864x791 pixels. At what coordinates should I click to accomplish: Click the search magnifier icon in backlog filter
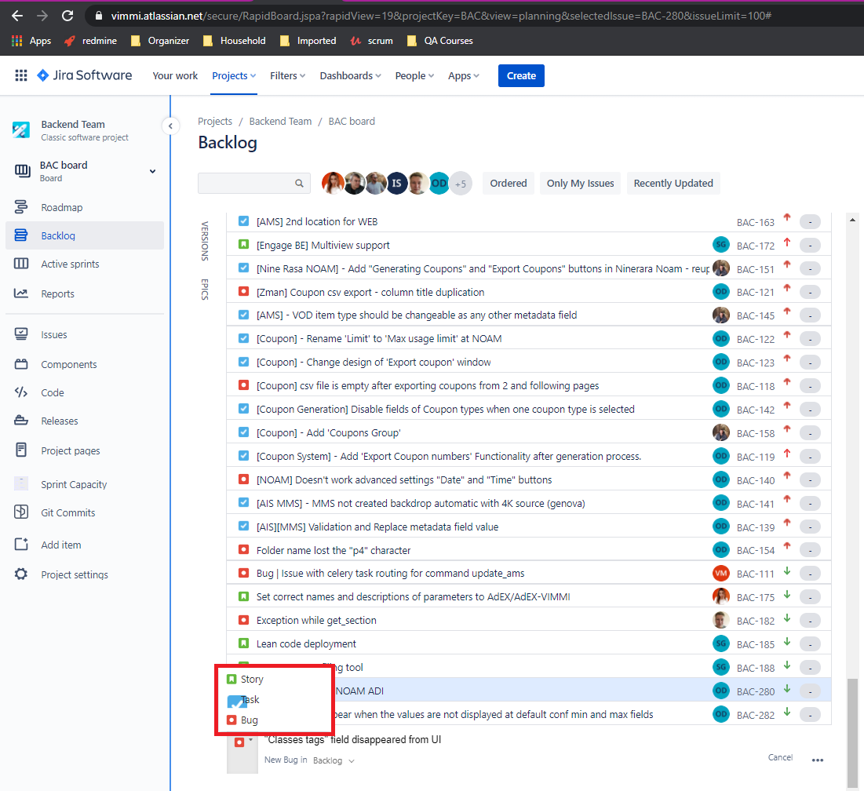point(299,183)
